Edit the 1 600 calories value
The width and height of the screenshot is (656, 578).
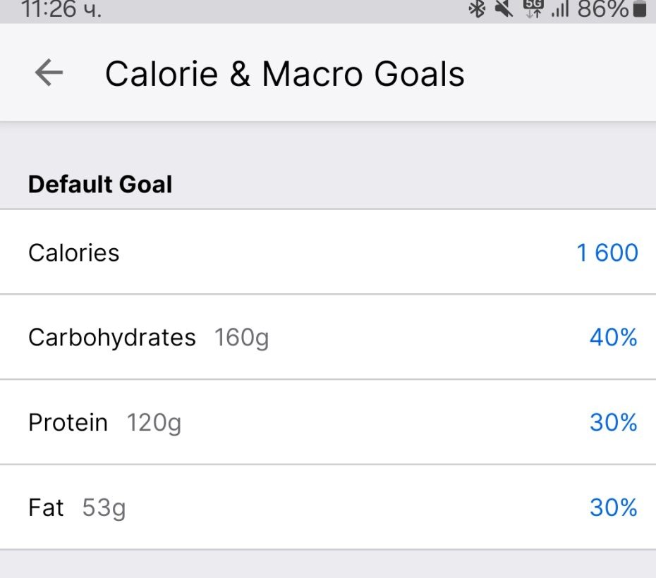click(x=607, y=252)
